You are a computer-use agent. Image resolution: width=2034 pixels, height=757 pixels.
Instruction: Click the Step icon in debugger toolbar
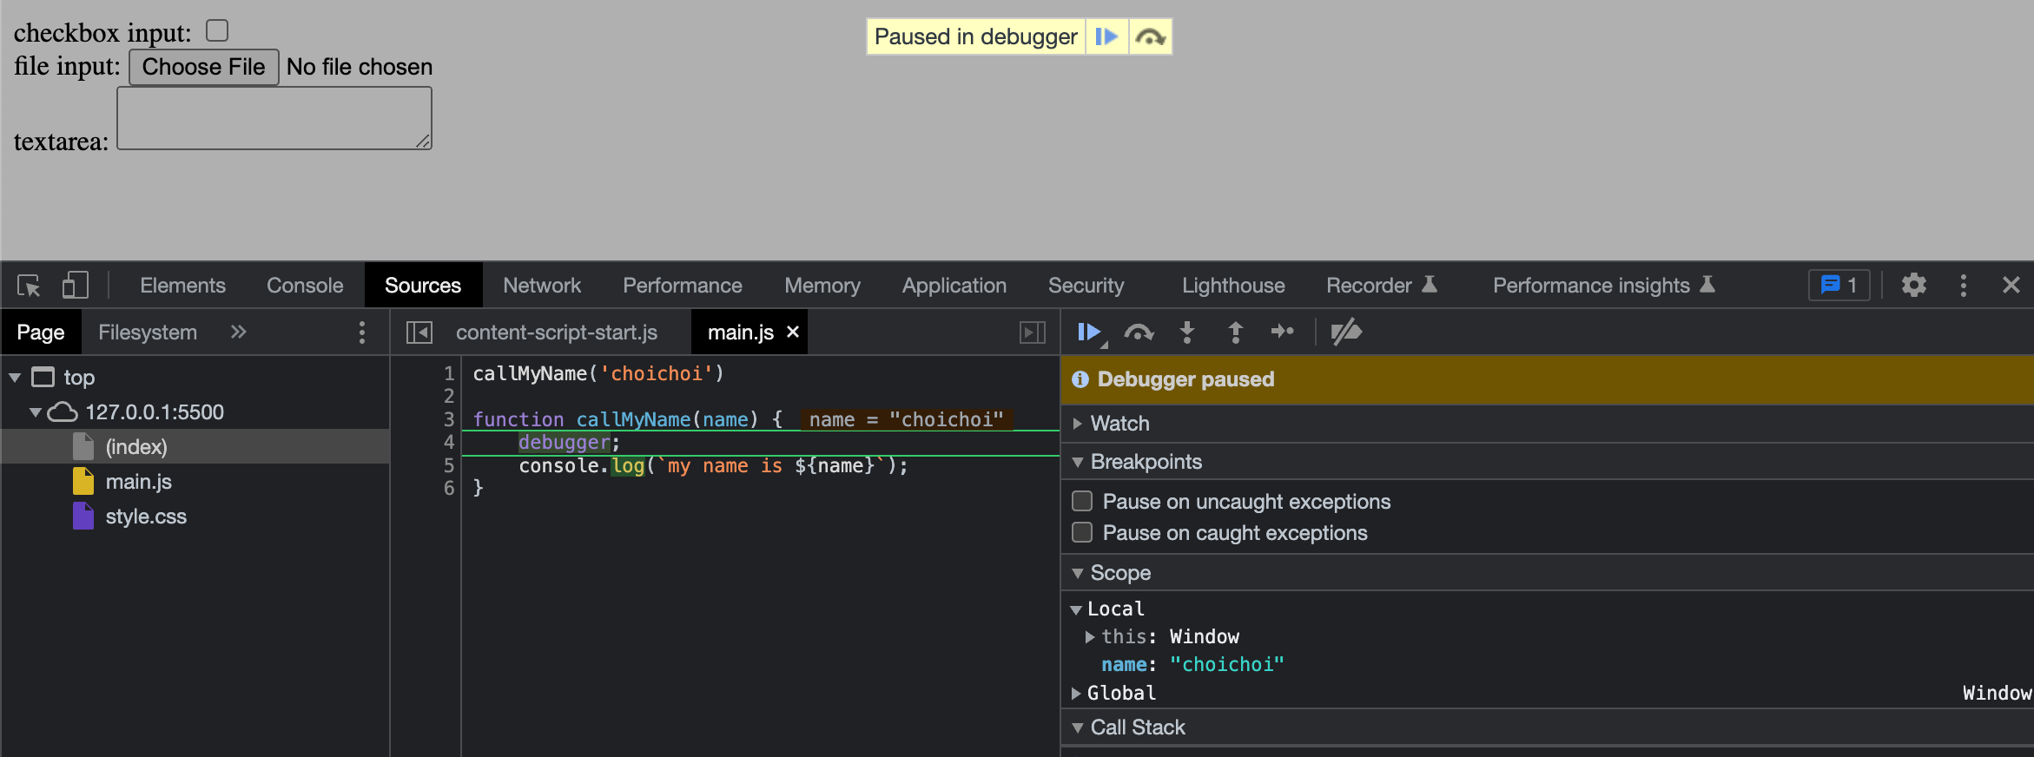coord(1283,332)
